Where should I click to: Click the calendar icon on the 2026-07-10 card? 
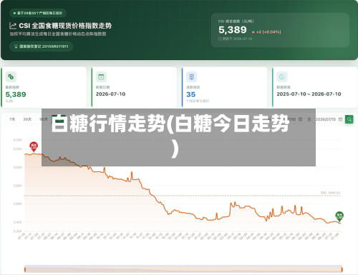pyautogui.click(x=101, y=76)
